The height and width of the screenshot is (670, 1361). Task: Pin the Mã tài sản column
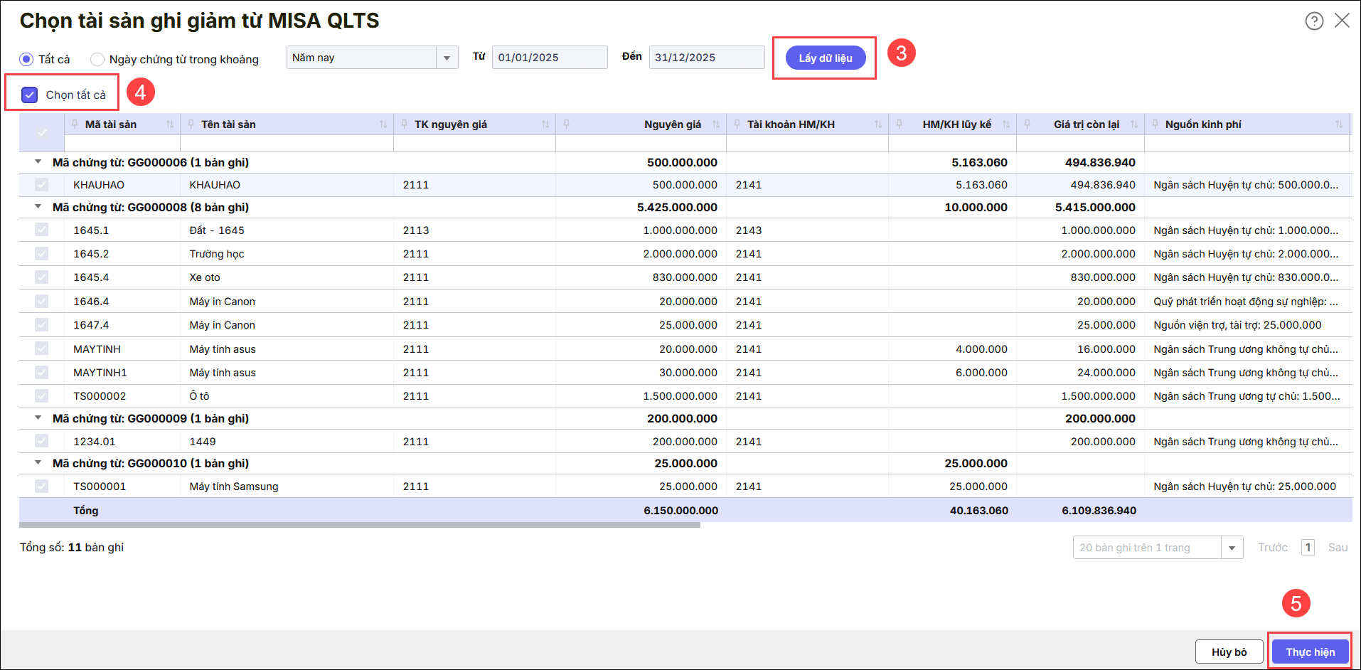click(x=75, y=124)
